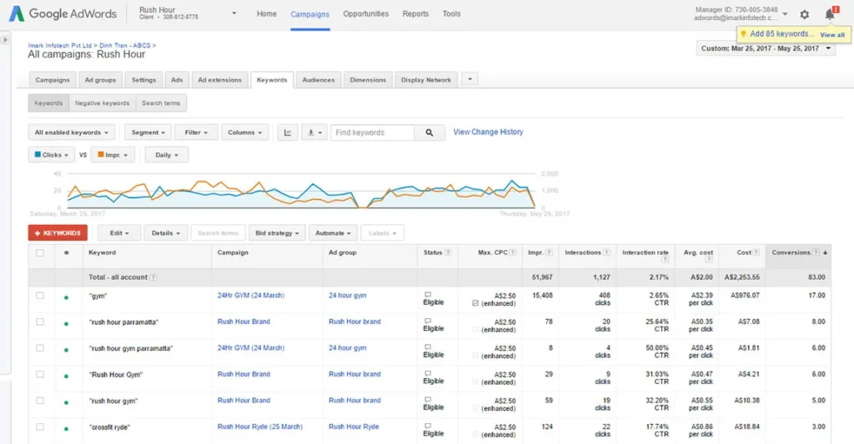Open the Rush Hour account selector dropdown
This screenshot has height=444, width=854.
pyautogui.click(x=234, y=13)
